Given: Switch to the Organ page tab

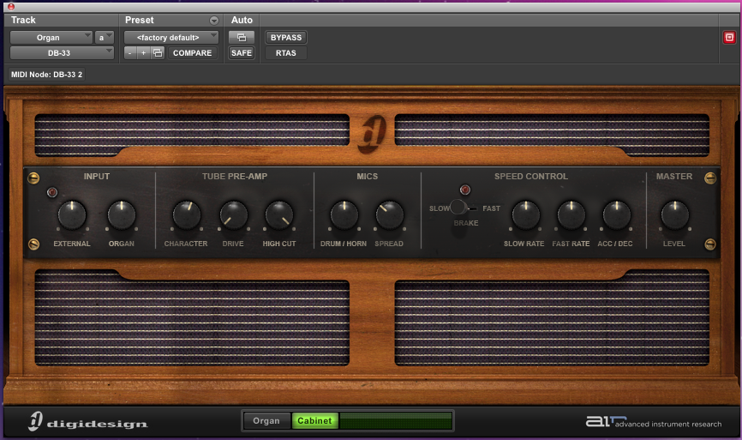Looking at the screenshot, I should (x=266, y=420).
